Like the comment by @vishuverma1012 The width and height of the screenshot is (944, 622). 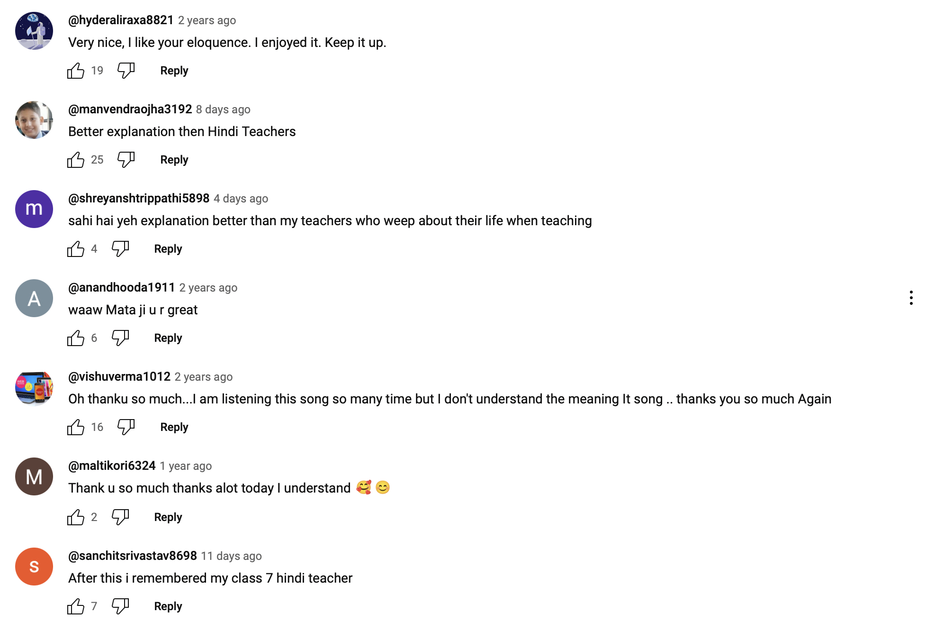(x=76, y=427)
